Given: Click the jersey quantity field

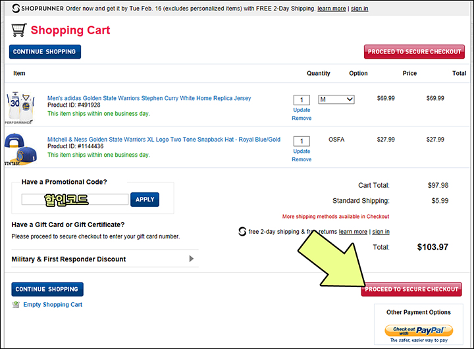Looking at the screenshot, I should tap(302, 100).
